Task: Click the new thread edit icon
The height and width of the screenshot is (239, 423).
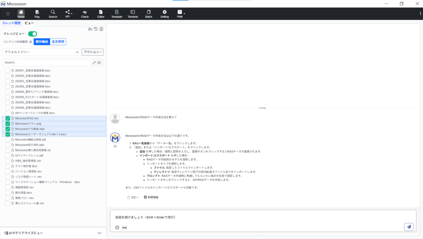Action: (102, 29)
